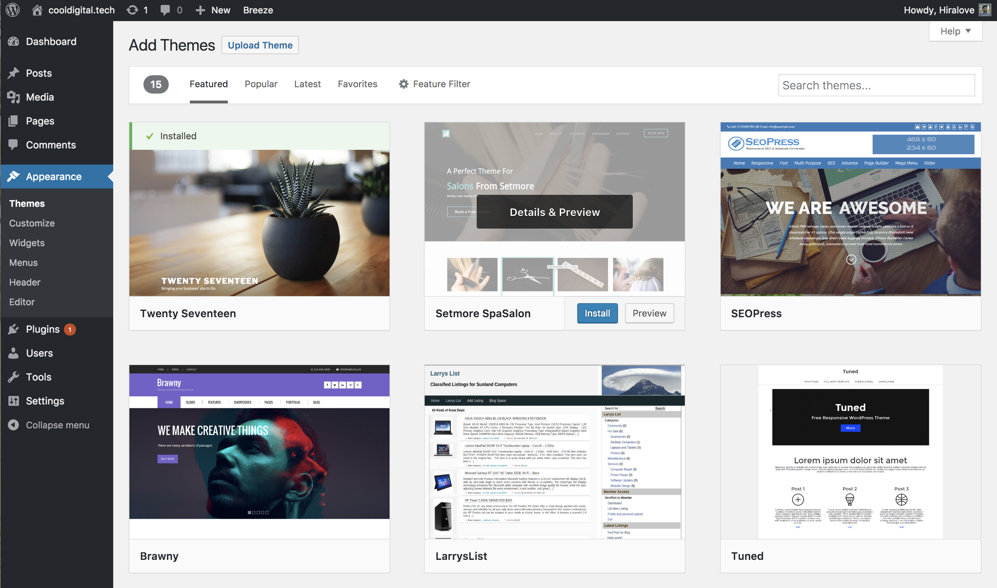Preview the Setmore SpaSalon theme
The height and width of the screenshot is (588, 997).
click(x=649, y=313)
